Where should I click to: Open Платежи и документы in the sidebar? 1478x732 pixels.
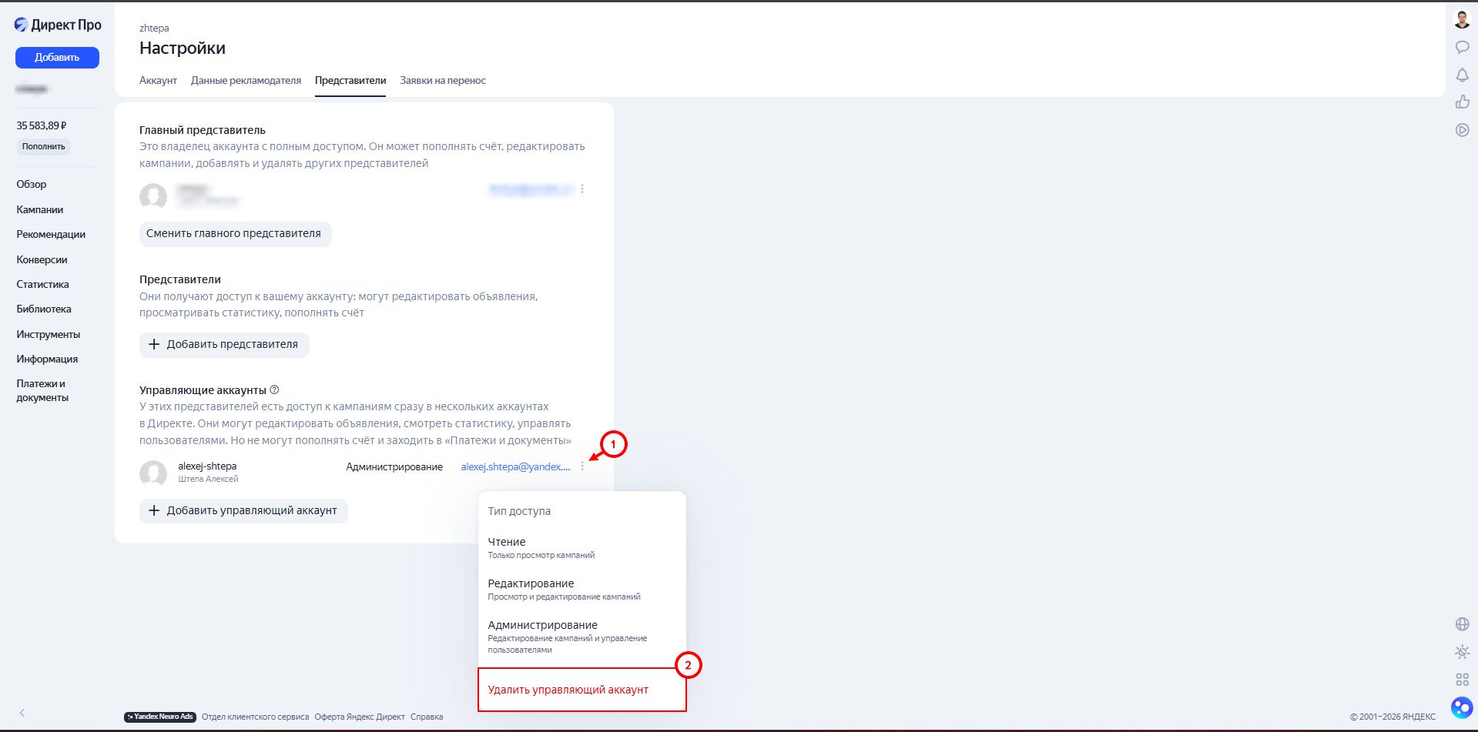tap(42, 390)
